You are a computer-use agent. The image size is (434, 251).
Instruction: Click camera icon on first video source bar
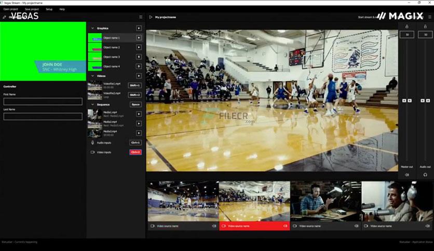[153, 226]
